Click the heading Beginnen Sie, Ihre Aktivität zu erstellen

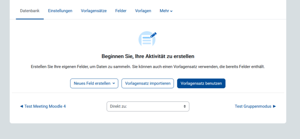(x=148, y=57)
